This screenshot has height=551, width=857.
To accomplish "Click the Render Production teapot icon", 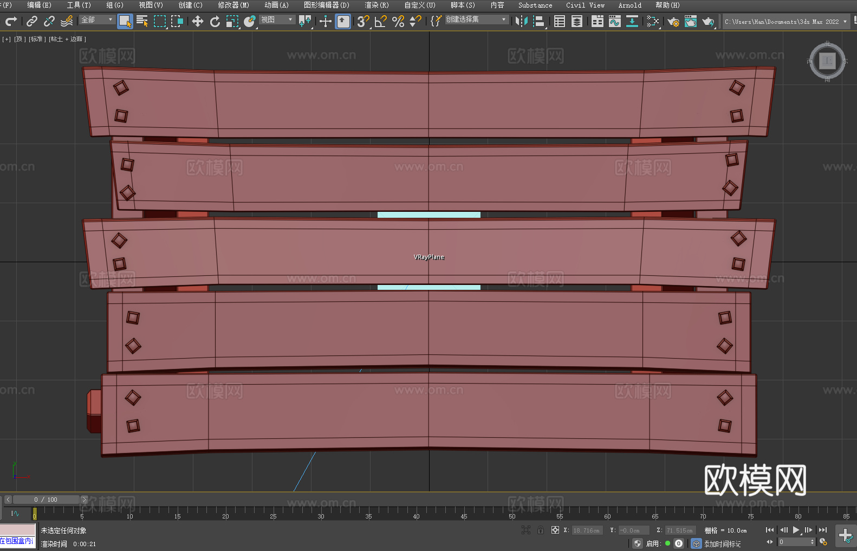I will pyautogui.click(x=708, y=21).
